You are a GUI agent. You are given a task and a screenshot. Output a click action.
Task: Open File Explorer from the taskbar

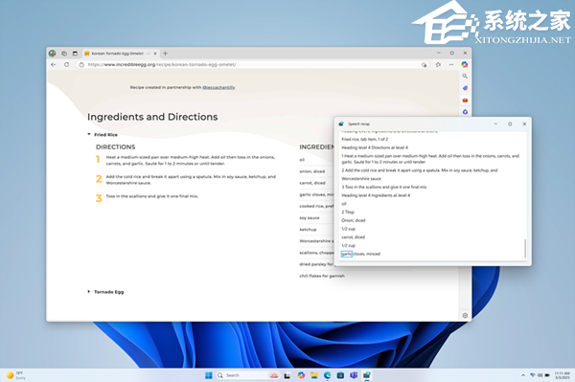point(314,375)
